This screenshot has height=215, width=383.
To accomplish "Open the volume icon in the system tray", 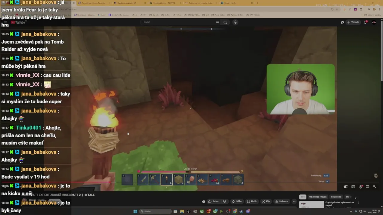I will [x=364, y=211].
